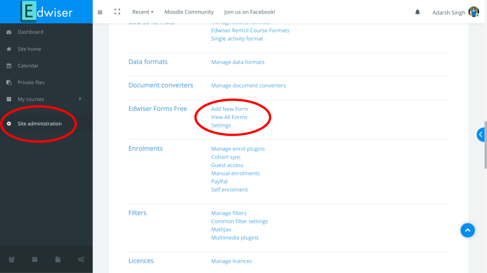Open Adarsh Singh profile avatar
This screenshot has width=487, height=273.
[474, 12]
